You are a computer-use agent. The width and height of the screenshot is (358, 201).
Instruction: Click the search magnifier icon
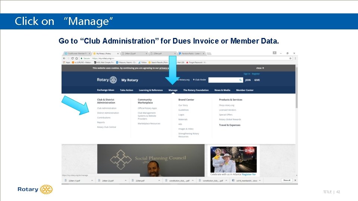coord(241,80)
